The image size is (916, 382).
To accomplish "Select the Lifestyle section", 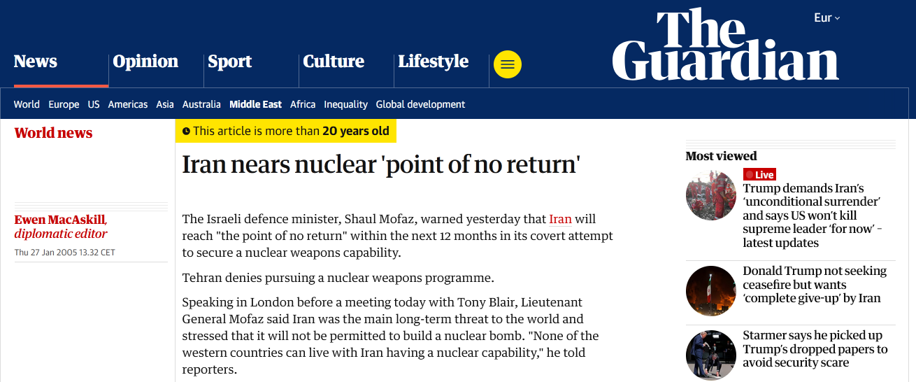I will tap(434, 62).
